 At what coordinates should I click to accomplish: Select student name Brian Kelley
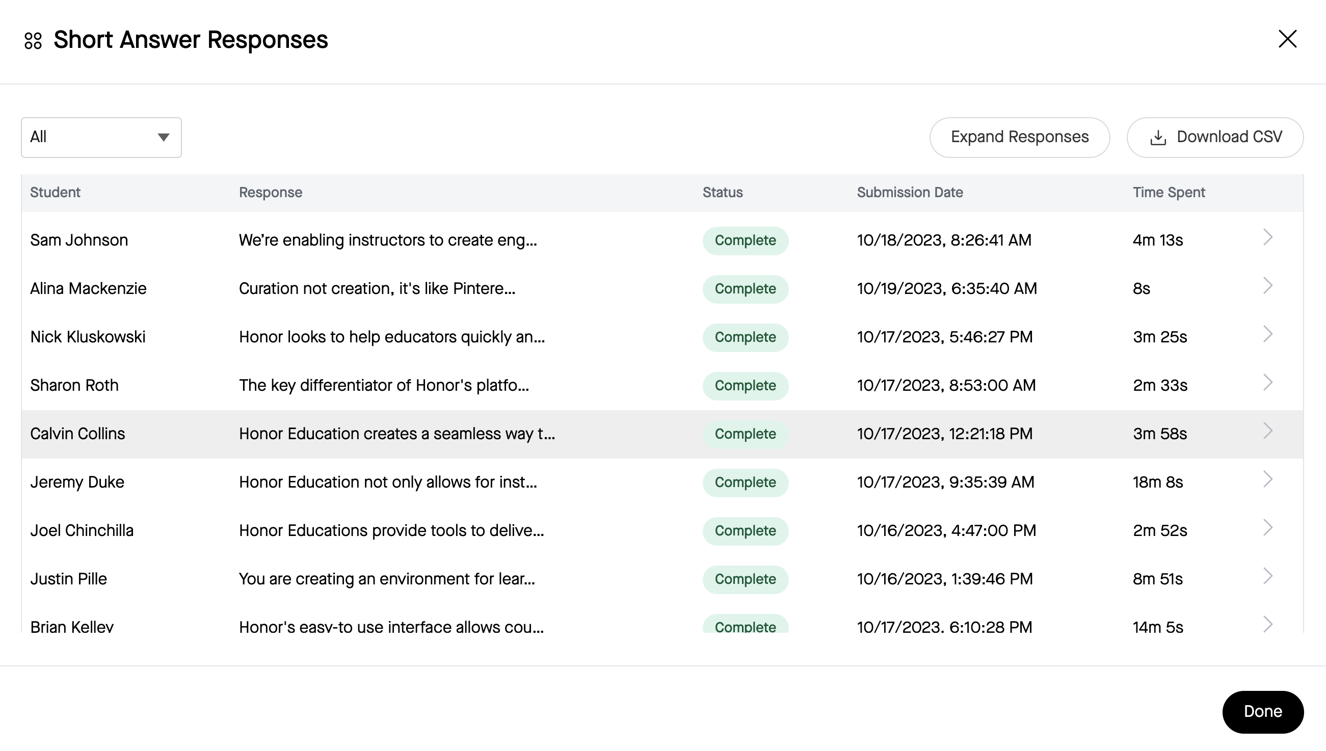(72, 627)
